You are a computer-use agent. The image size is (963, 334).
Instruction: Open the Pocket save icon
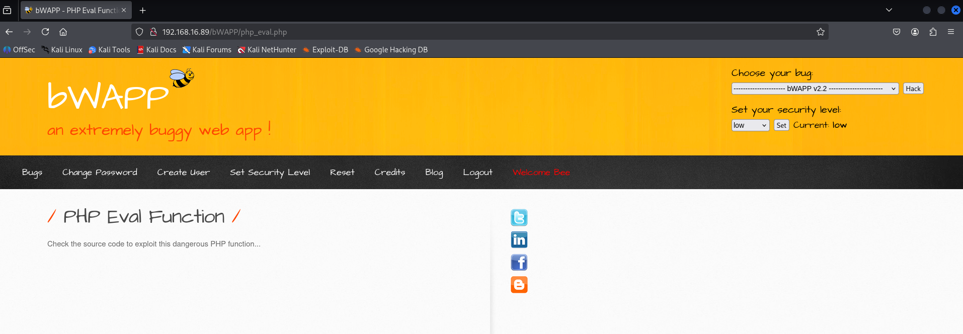(897, 32)
